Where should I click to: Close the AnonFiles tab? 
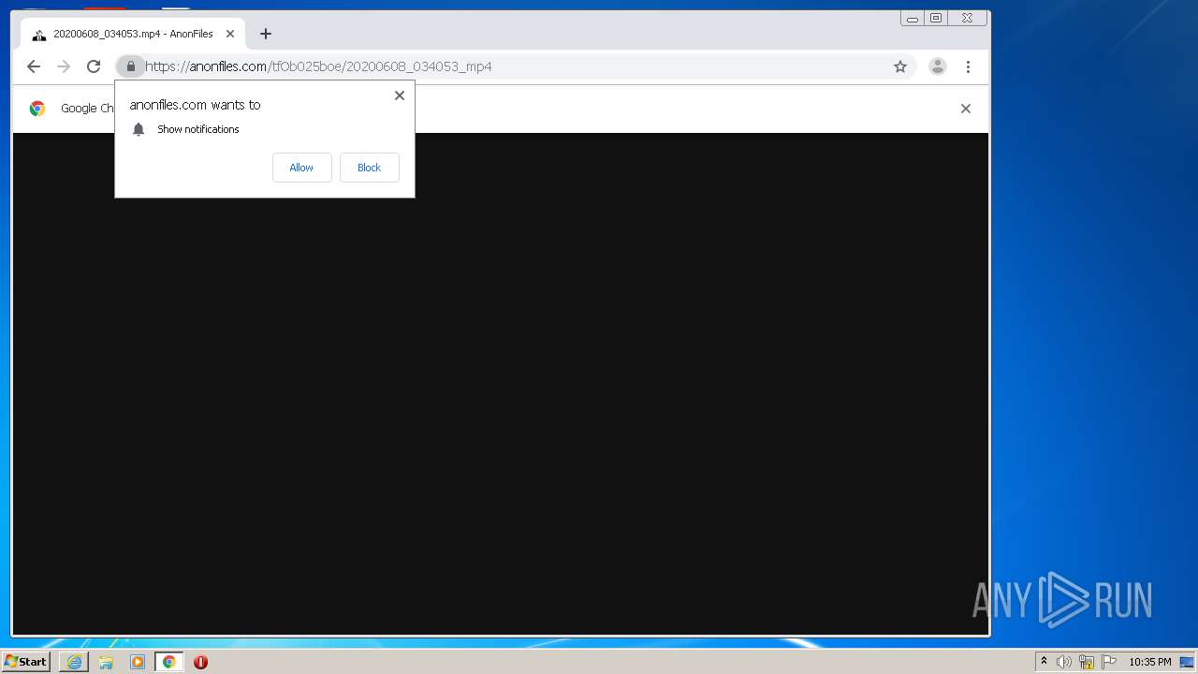click(x=230, y=34)
